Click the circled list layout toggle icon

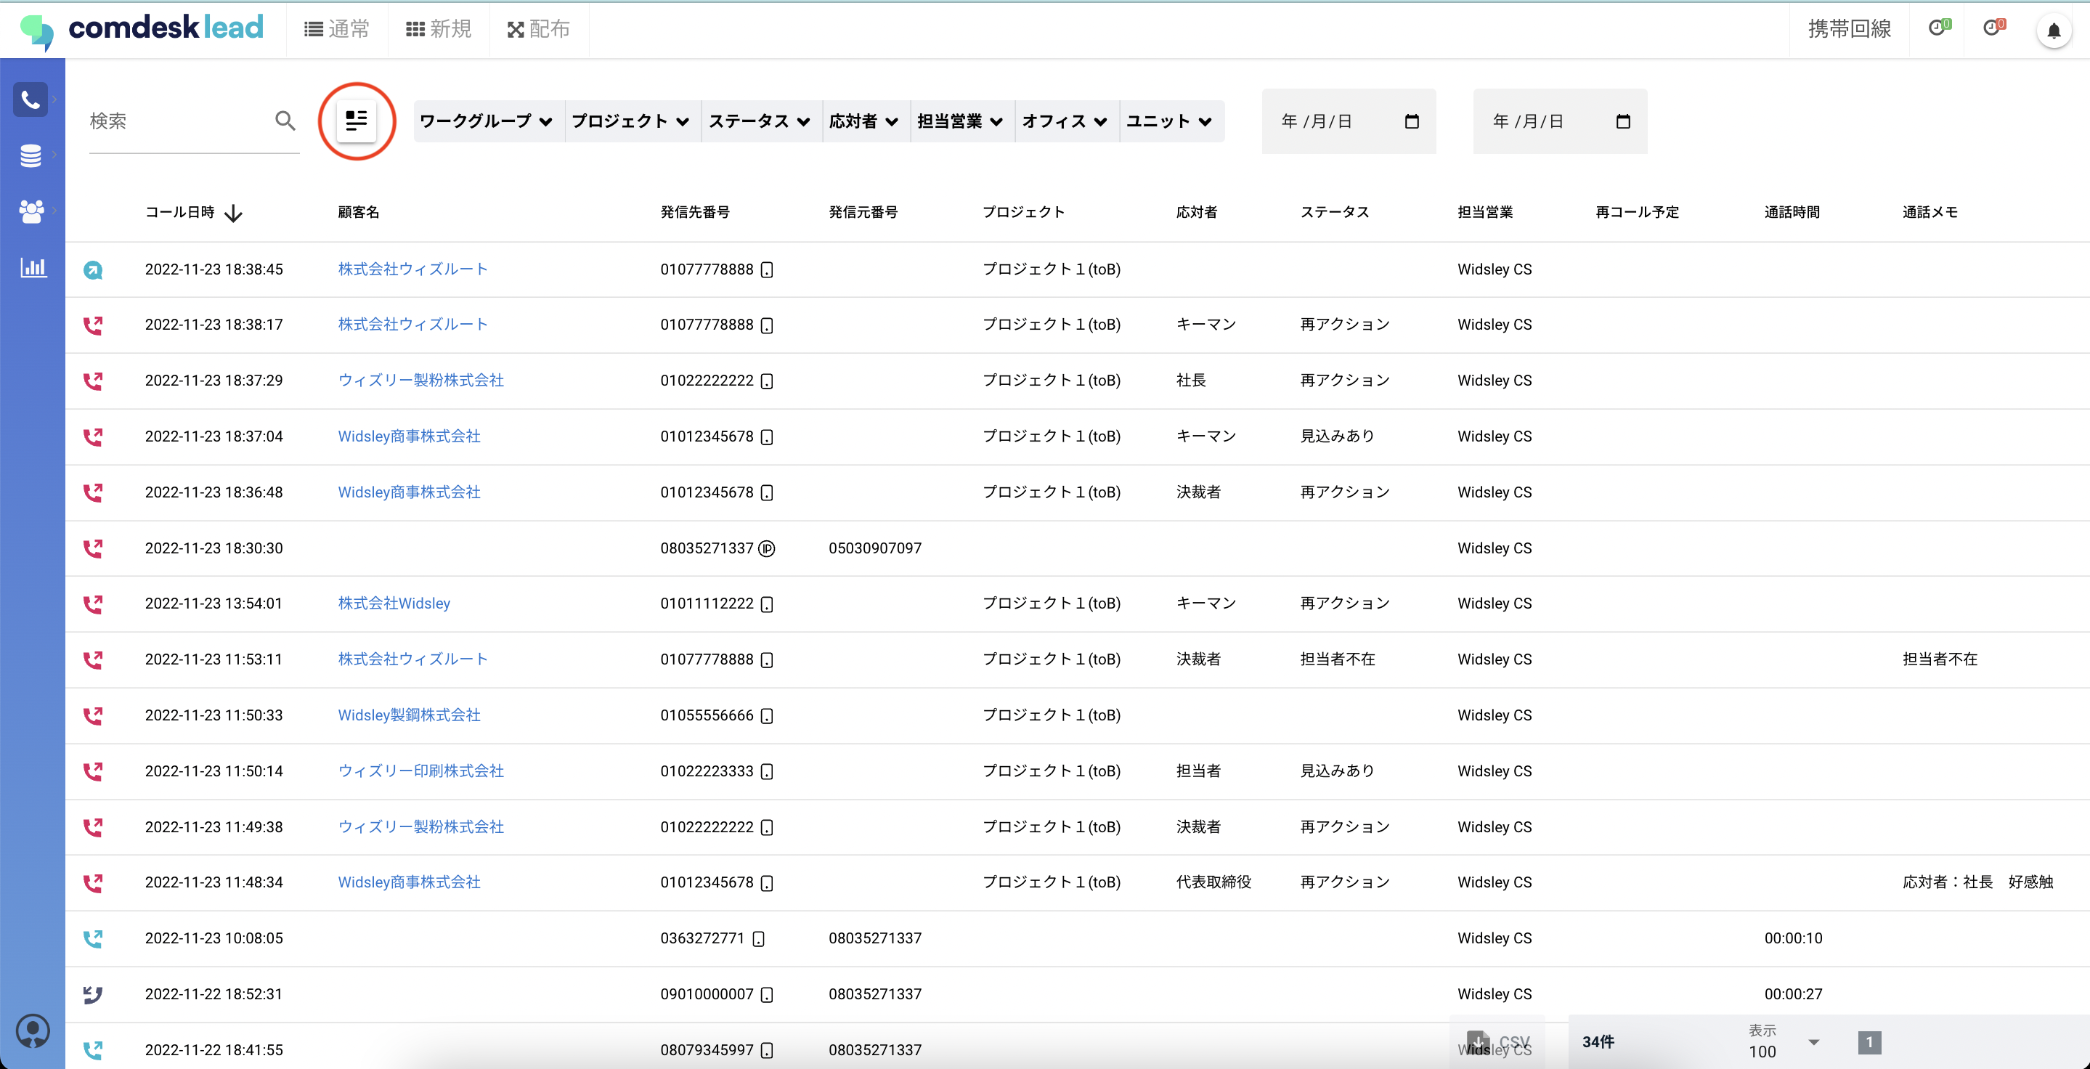pos(356,121)
